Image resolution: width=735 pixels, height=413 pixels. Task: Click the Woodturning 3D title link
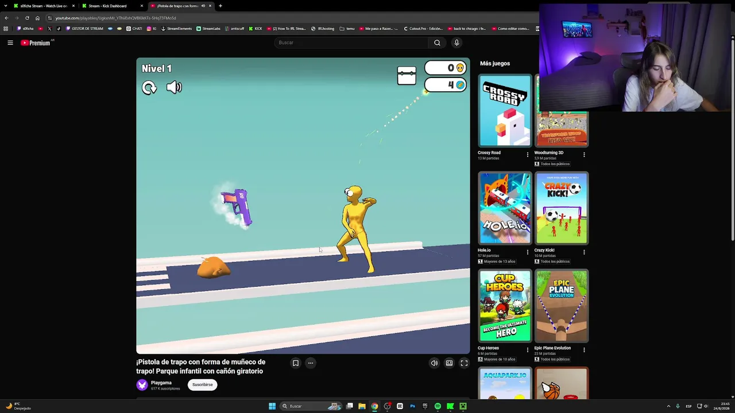point(549,153)
